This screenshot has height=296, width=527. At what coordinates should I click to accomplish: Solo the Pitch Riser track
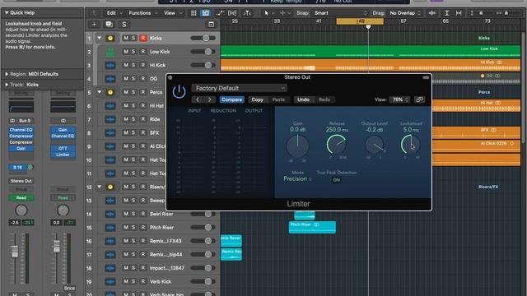coord(133,227)
